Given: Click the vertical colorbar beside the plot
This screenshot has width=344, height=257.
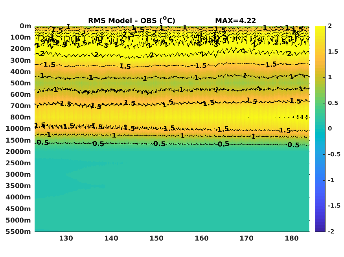Looking at the screenshot, I should (x=320, y=129).
